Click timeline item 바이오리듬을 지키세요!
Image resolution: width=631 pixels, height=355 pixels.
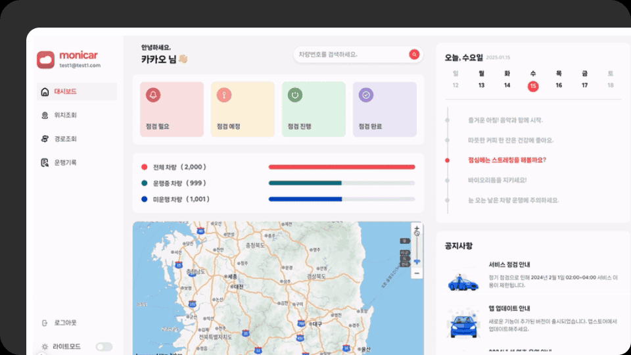pyautogui.click(x=497, y=180)
